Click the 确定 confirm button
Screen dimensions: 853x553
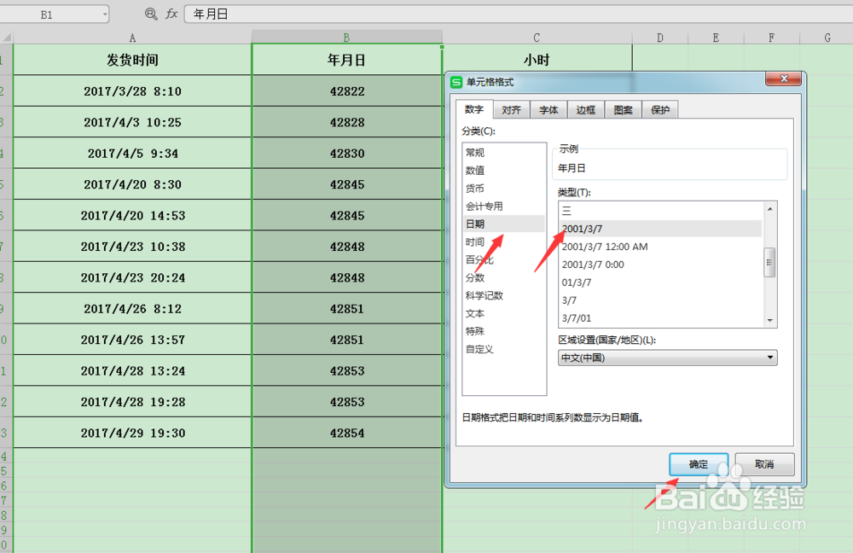pos(699,463)
